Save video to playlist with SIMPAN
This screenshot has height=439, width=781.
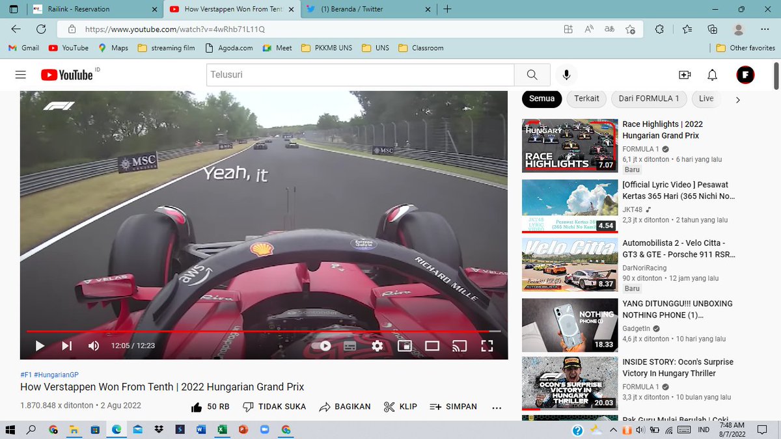453,406
